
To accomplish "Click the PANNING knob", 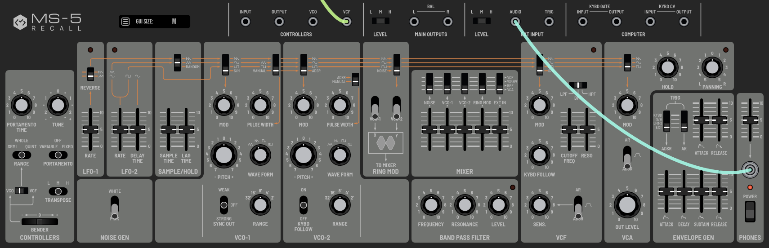I will coord(712,68).
